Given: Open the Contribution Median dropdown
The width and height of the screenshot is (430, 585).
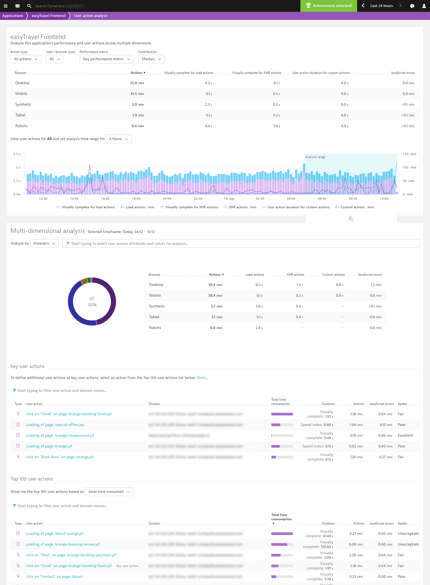Looking at the screenshot, I should tap(151, 59).
